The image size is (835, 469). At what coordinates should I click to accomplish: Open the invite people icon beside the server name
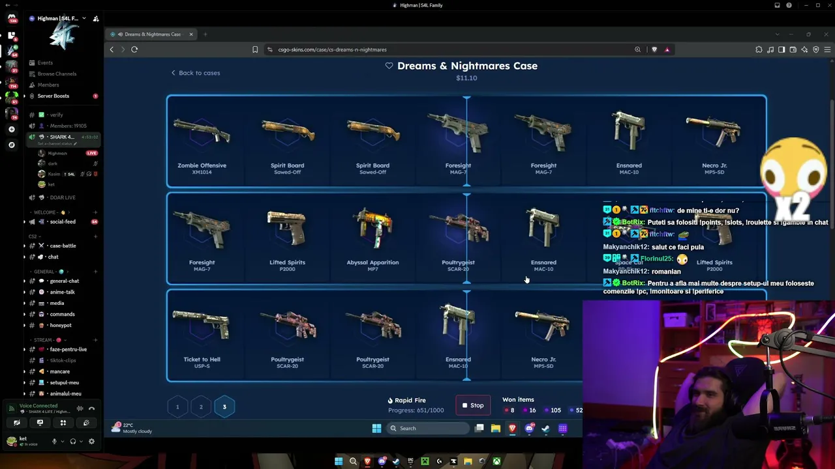[x=96, y=19]
